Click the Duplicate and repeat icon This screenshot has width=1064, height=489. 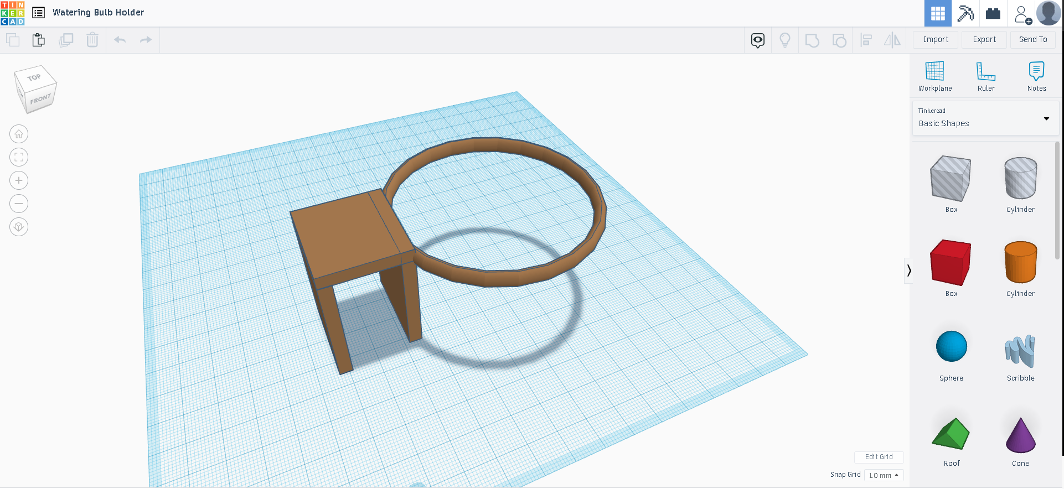point(66,40)
